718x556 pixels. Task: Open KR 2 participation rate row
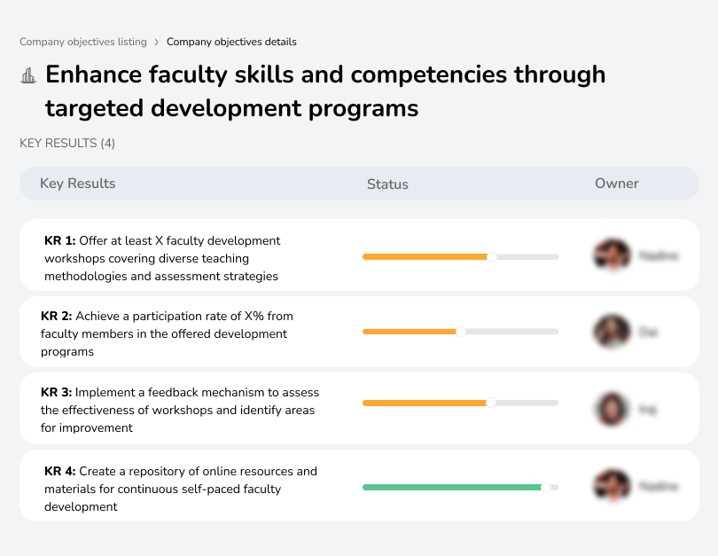pyautogui.click(x=167, y=333)
